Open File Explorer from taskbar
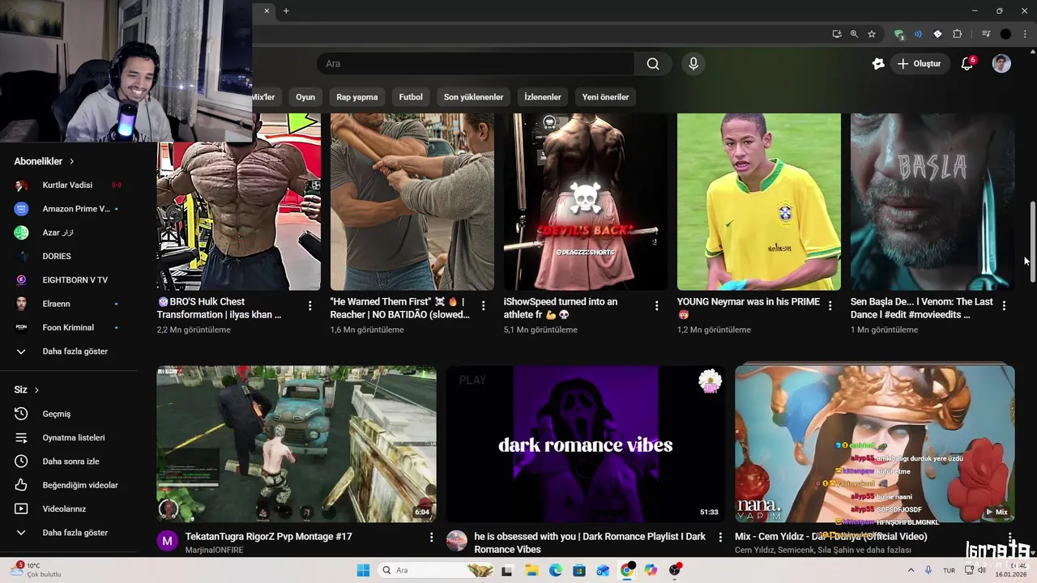Screen dimensions: 1037x583 point(532,570)
